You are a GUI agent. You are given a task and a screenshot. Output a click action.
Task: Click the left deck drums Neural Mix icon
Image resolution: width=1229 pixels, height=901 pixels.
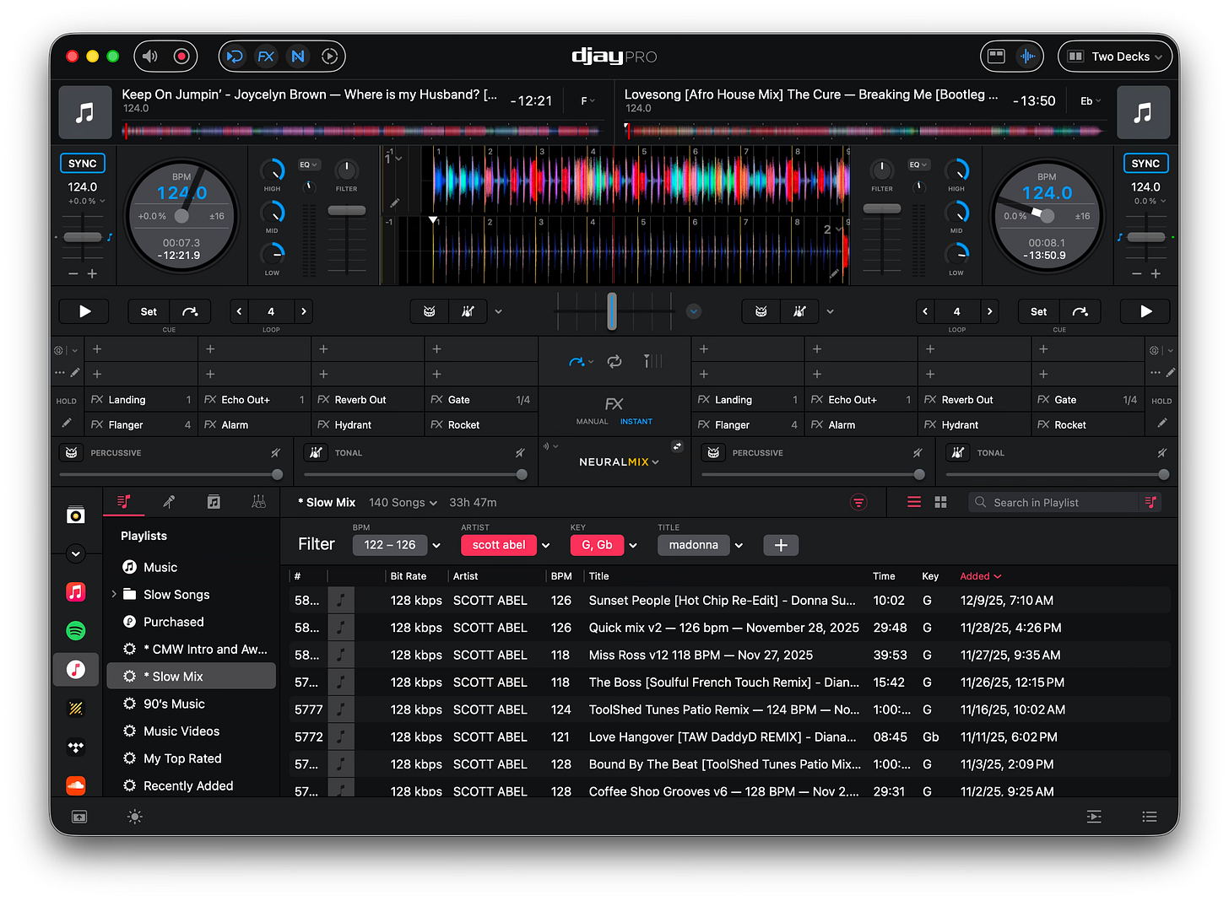pyautogui.click(x=430, y=311)
